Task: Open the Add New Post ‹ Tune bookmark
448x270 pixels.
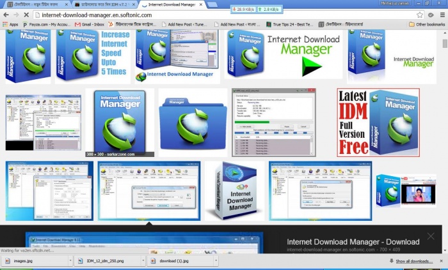Action: [184, 24]
